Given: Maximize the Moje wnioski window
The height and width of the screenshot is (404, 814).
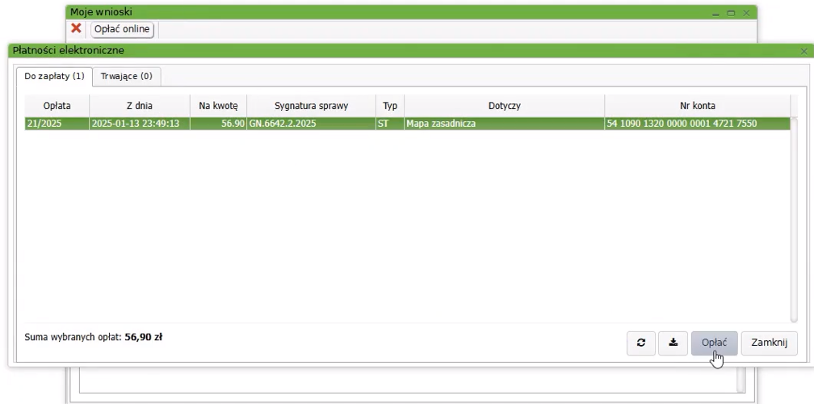Looking at the screenshot, I should [731, 13].
